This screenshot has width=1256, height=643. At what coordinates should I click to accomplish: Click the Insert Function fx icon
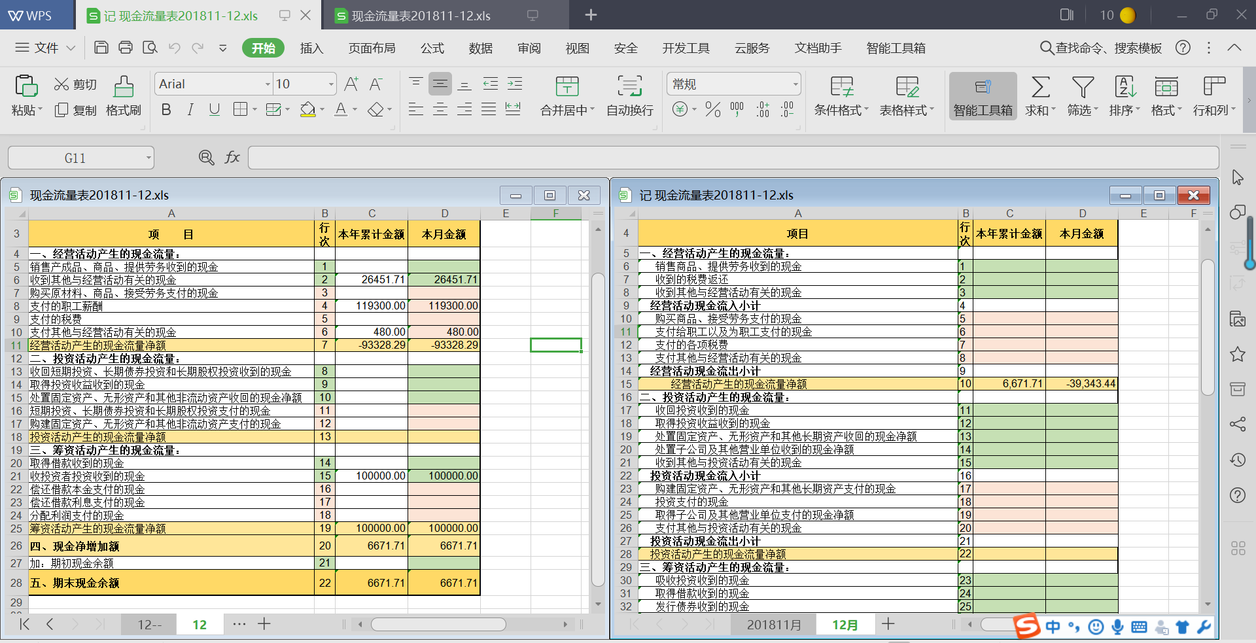coord(232,158)
